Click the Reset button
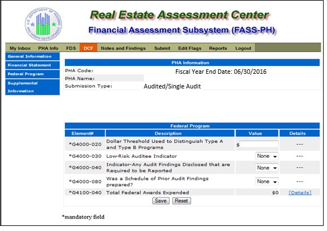The width and height of the screenshot is (327, 231). [182, 201]
